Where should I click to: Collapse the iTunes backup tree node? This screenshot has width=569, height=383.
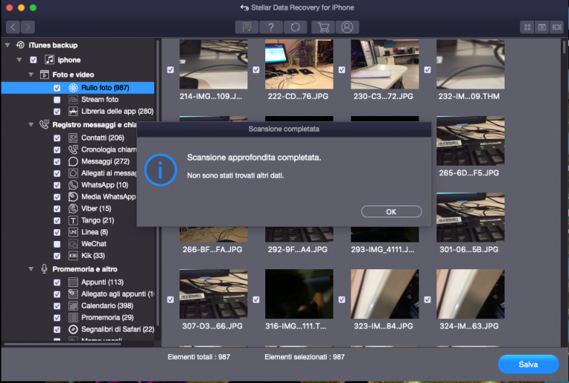[7, 45]
